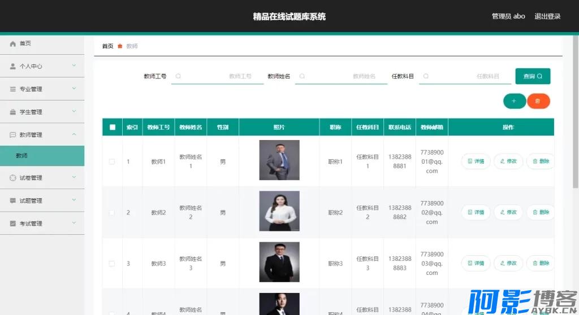
Task: Click the chat bubble icon beside 教师管理
Action: click(13, 135)
